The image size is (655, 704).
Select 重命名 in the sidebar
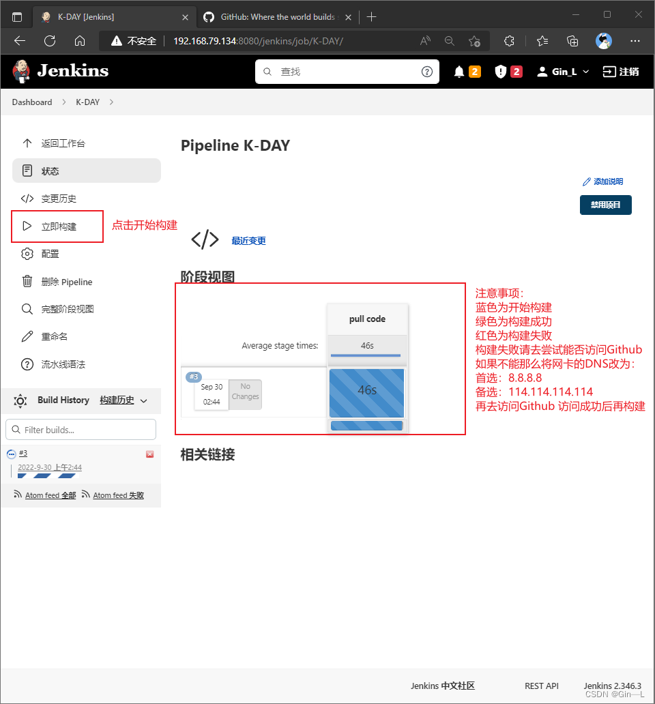86,337
